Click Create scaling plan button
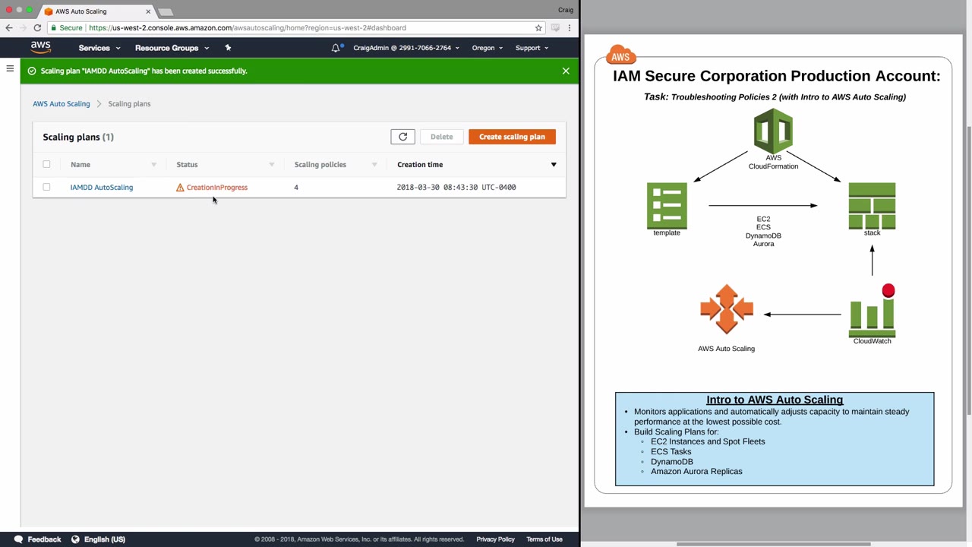This screenshot has height=547, width=972. click(512, 137)
